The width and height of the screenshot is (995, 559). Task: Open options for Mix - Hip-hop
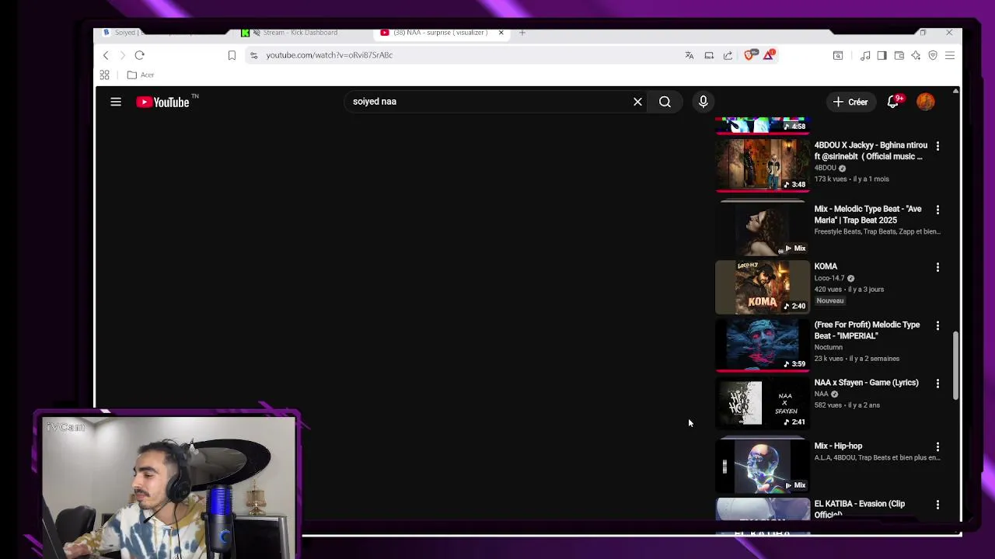pyautogui.click(x=937, y=446)
